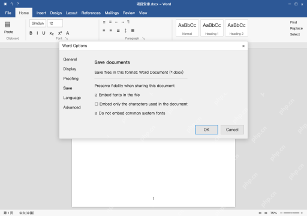Click the 中文(中国) language indicator
Viewport: 307px width, 216px height.
click(x=27, y=213)
